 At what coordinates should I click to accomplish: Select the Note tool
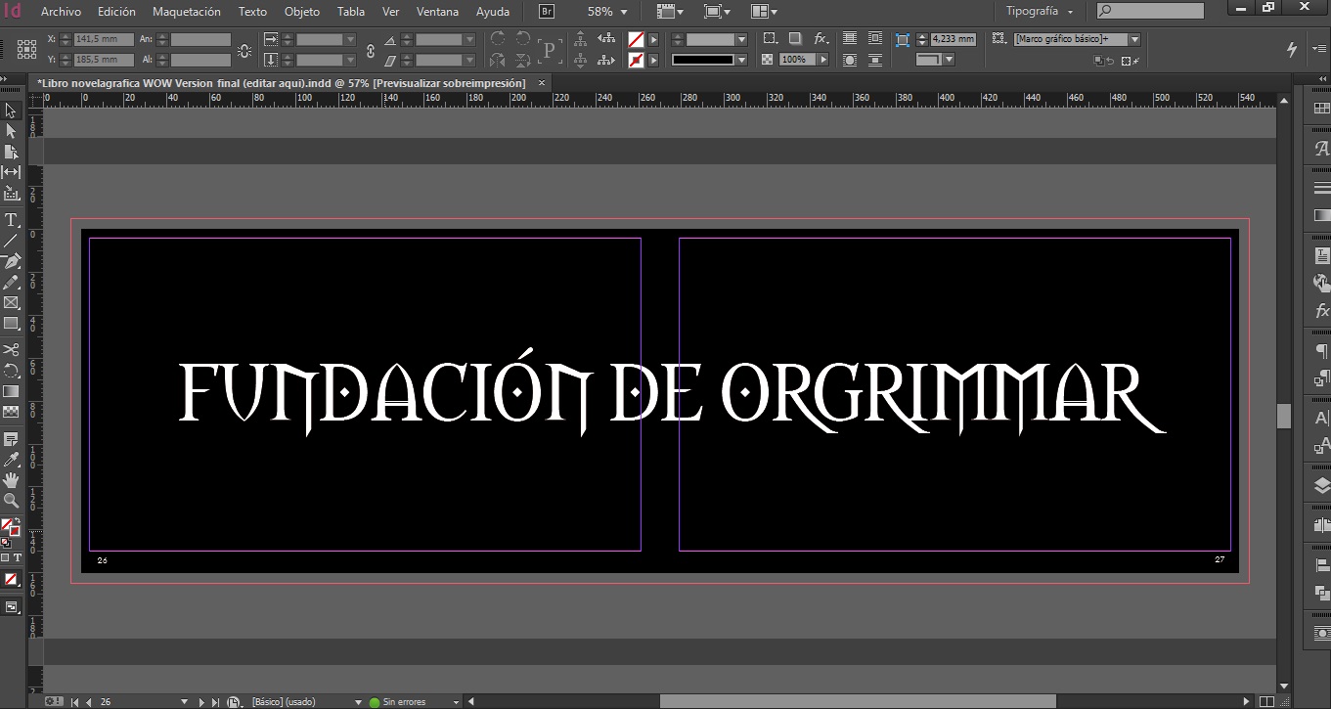12,438
